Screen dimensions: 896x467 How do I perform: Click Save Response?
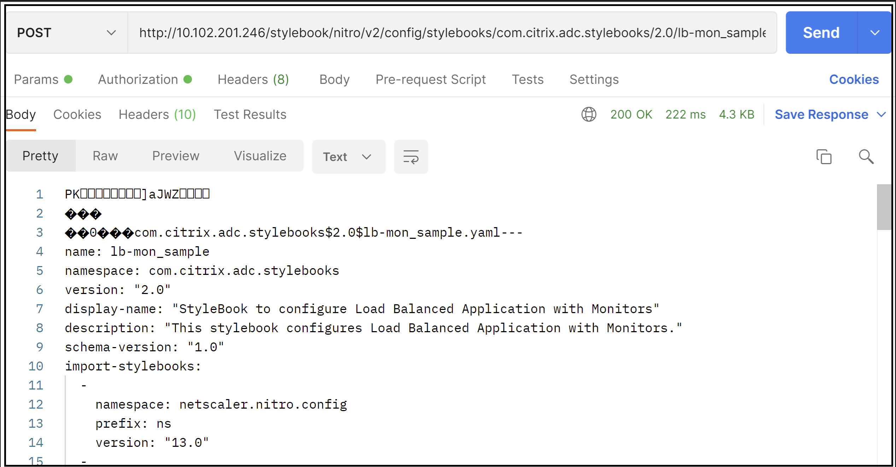(x=821, y=114)
